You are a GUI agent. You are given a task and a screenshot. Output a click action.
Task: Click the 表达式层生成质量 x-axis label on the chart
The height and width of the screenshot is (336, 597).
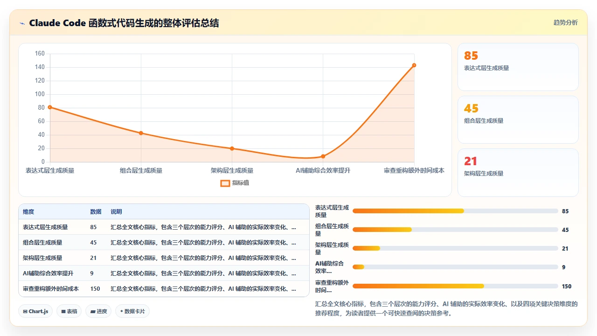pos(50,171)
